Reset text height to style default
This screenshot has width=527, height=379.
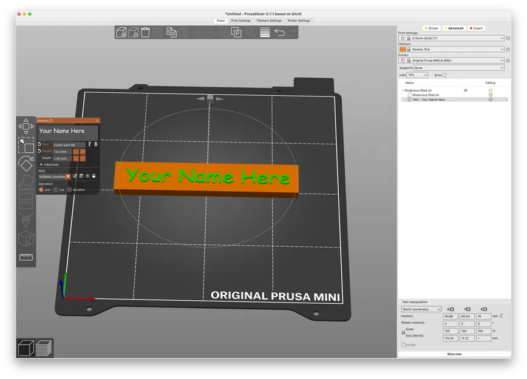click(x=39, y=151)
